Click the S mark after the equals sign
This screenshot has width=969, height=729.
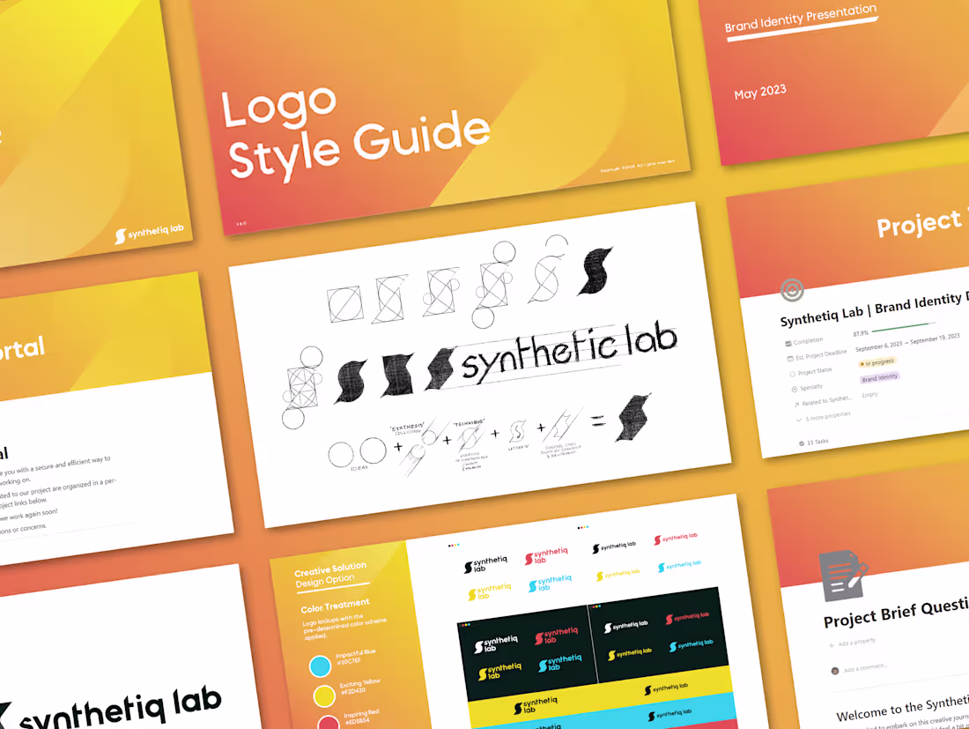[633, 417]
